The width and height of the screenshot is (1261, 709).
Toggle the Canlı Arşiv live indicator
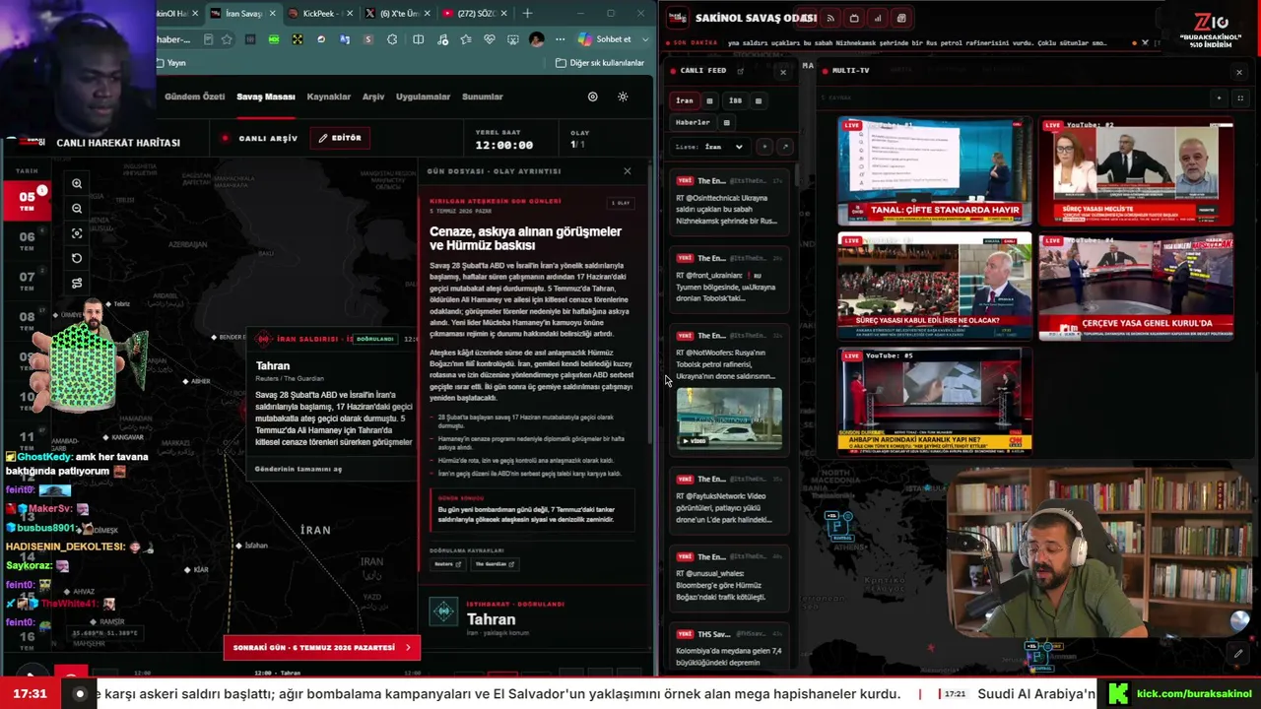pos(260,138)
